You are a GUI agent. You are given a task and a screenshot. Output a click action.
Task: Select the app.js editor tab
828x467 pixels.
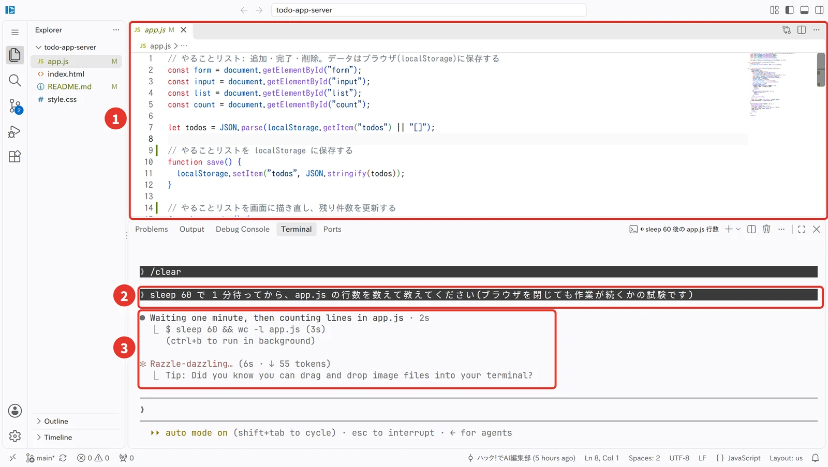[161, 30]
